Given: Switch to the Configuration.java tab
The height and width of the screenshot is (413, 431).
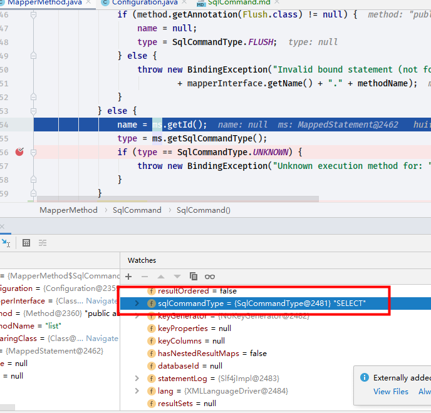Looking at the screenshot, I should click(143, 3).
